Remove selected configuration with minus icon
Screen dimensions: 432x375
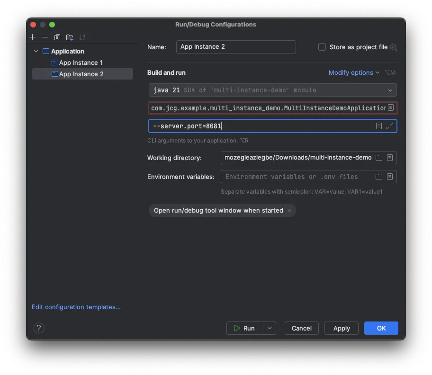pos(45,37)
